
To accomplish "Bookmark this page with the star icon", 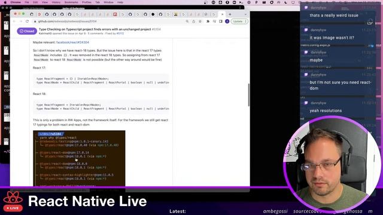I will [200, 21].
